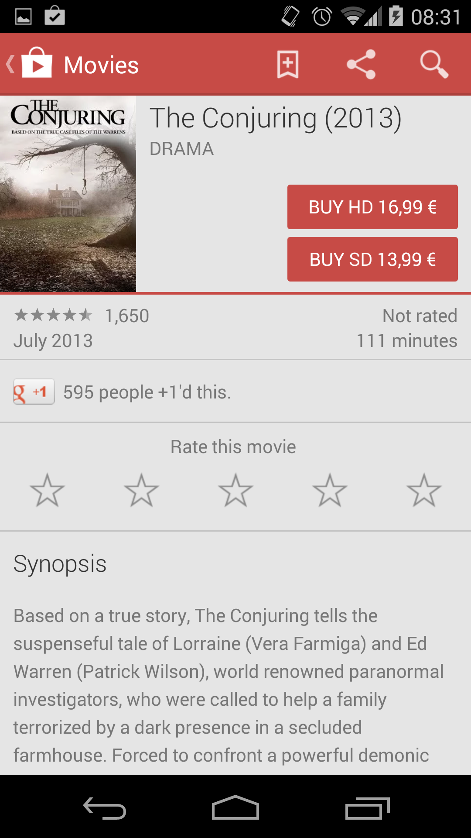Open the 1,650 ratings star summary
Screen dimensions: 471x838
(x=82, y=316)
